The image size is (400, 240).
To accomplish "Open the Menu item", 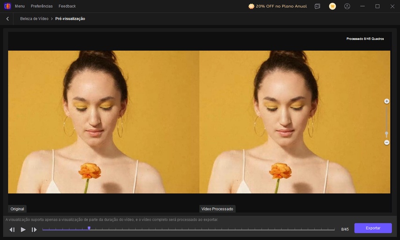I will click(x=20, y=6).
